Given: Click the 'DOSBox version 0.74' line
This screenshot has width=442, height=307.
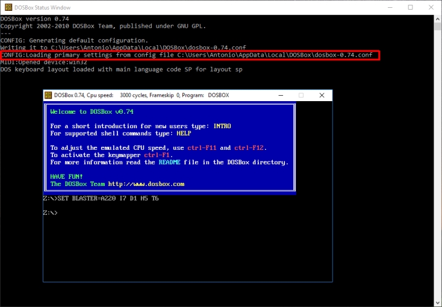Looking at the screenshot, I should tap(35, 19).
